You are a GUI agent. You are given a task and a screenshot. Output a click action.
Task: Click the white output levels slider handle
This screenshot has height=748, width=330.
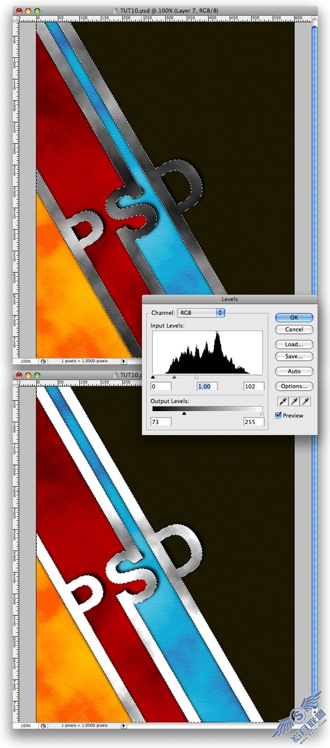click(x=262, y=414)
